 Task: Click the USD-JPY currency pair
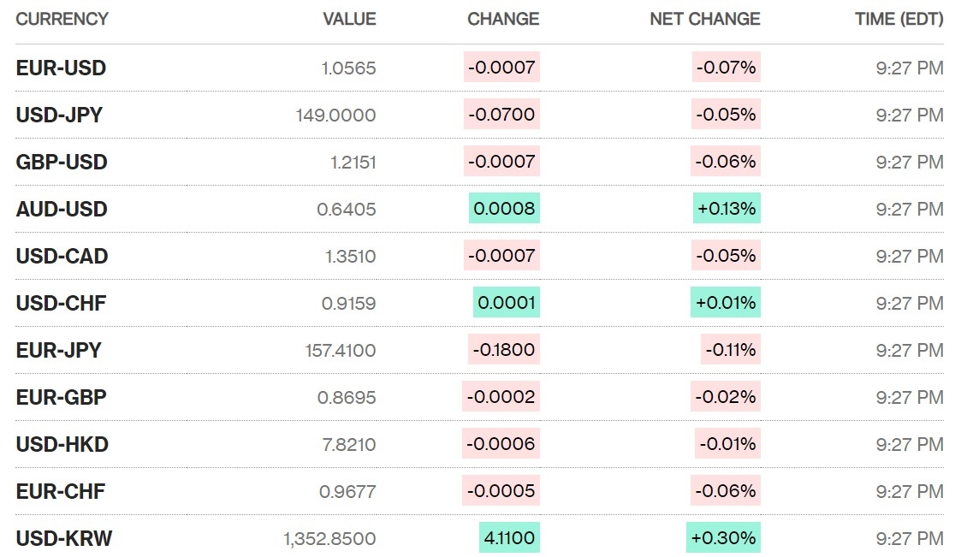click(59, 116)
